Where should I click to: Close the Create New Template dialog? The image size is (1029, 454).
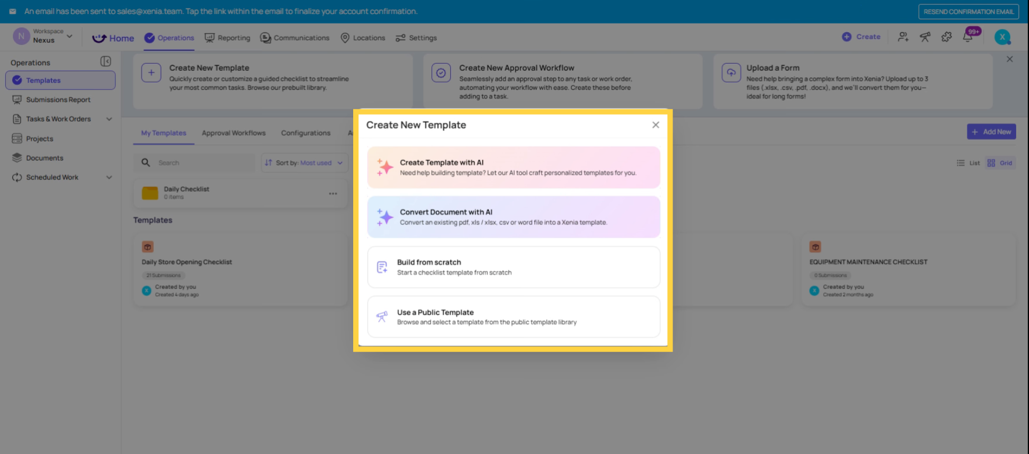point(655,125)
